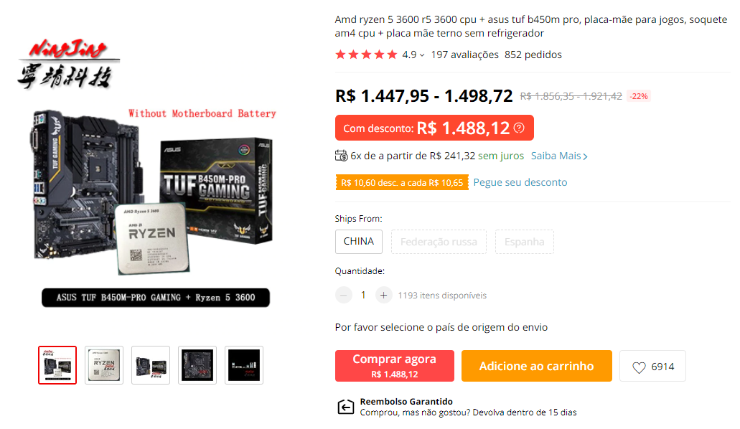Select Espanha shipping option
The height and width of the screenshot is (429, 740).
525,242
